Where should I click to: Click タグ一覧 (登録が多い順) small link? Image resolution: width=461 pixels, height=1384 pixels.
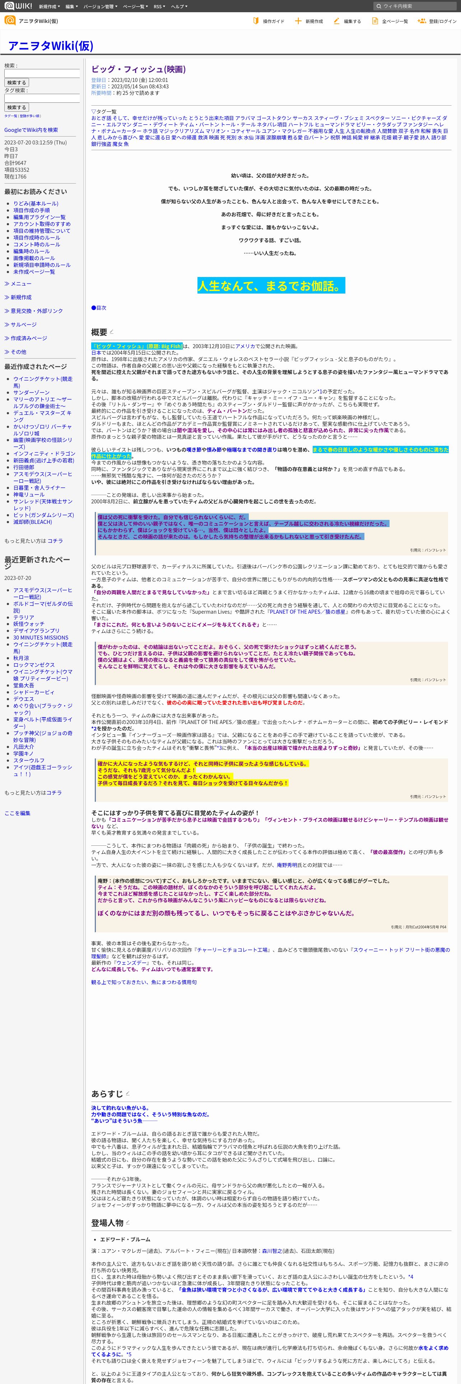22,115
